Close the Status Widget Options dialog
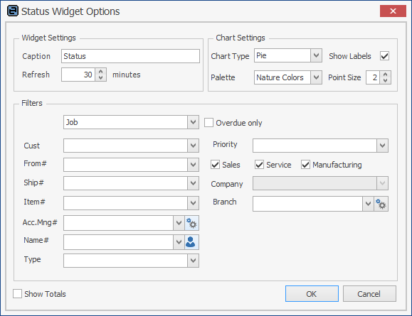 click(393, 11)
